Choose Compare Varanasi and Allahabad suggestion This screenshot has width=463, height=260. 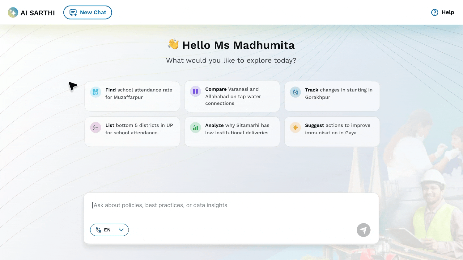233,96
